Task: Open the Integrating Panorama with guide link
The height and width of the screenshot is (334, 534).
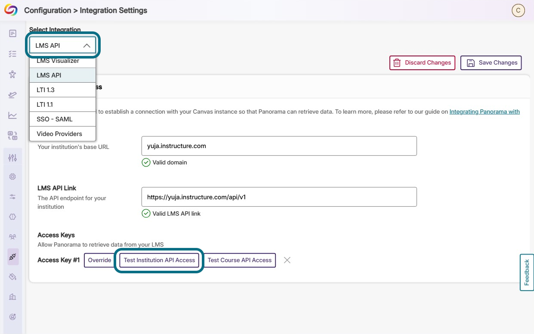Action: [485, 111]
